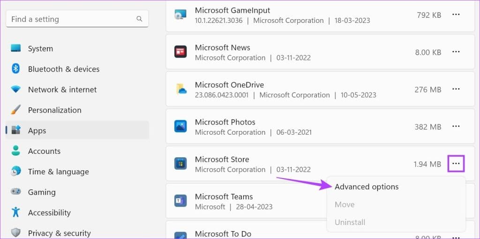Click the Microsoft News app name
This screenshot has height=239, width=480.
tap(222, 47)
